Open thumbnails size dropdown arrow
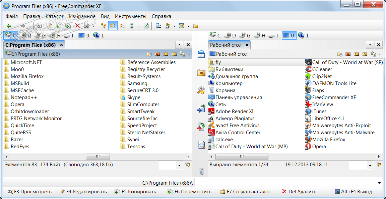The height and width of the screenshot is (199, 386). click(139, 26)
